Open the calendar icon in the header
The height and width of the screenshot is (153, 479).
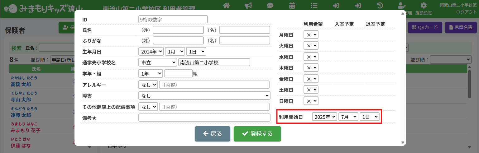[292, 5]
